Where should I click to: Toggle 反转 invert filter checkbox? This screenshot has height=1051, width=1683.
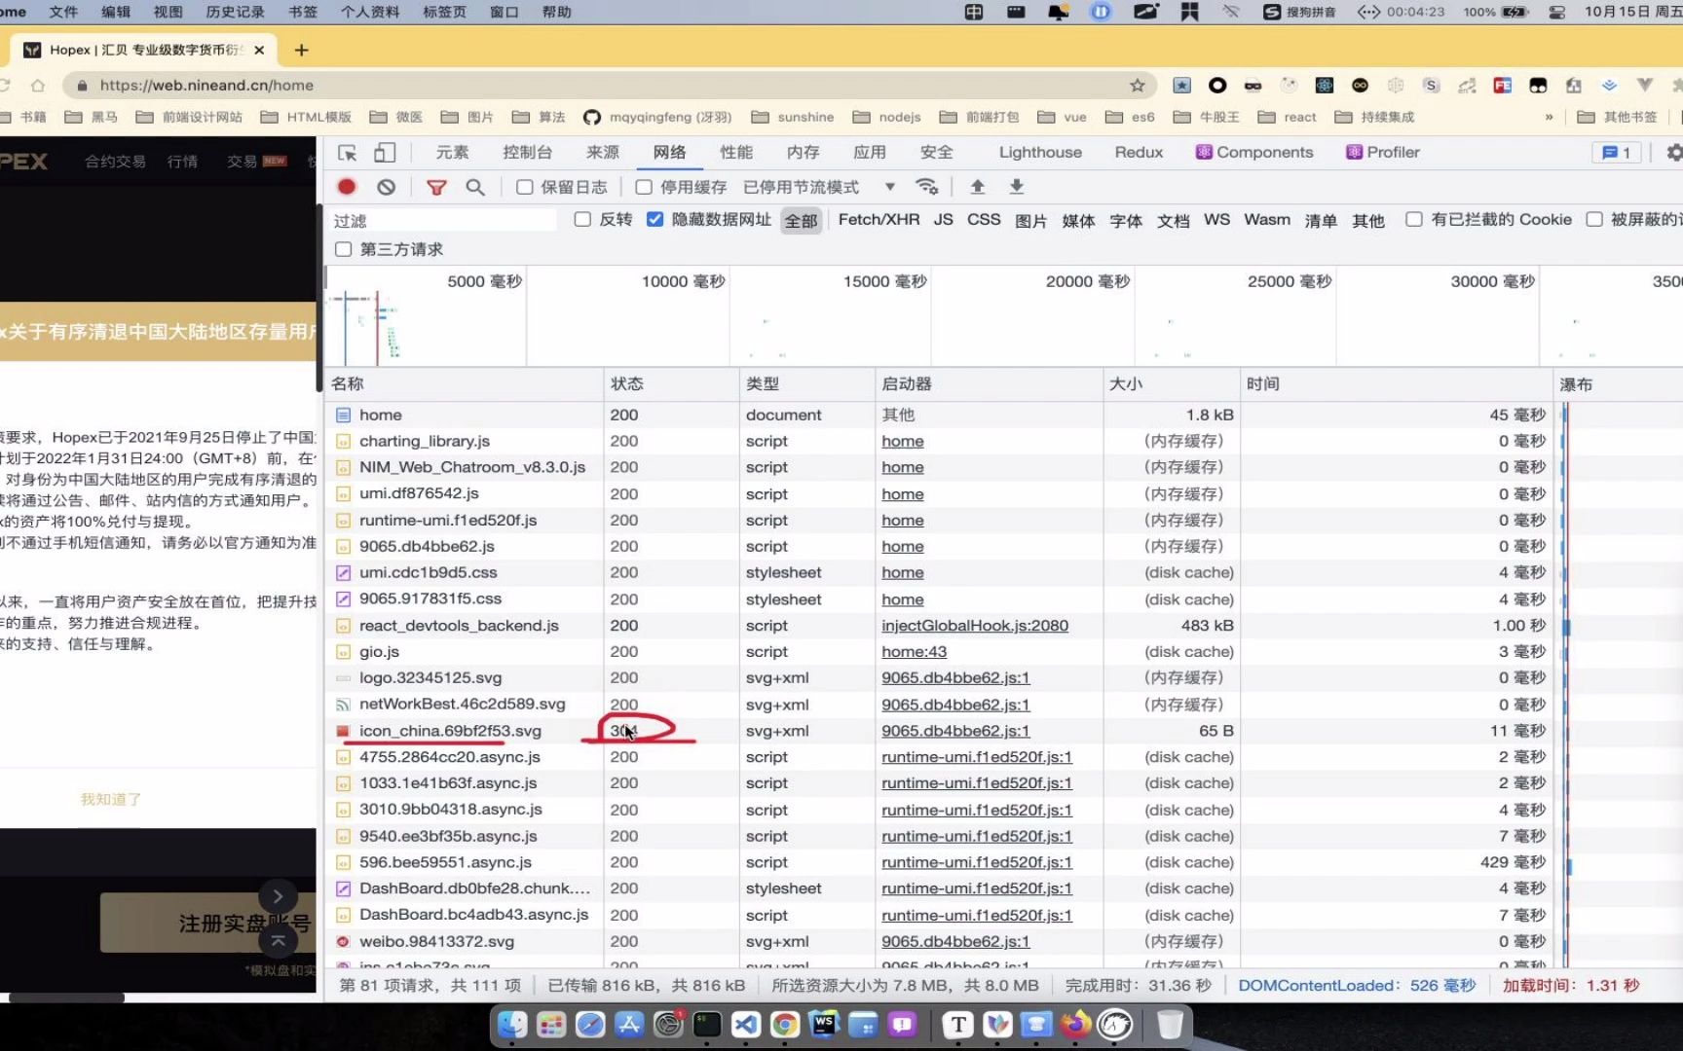tap(582, 220)
